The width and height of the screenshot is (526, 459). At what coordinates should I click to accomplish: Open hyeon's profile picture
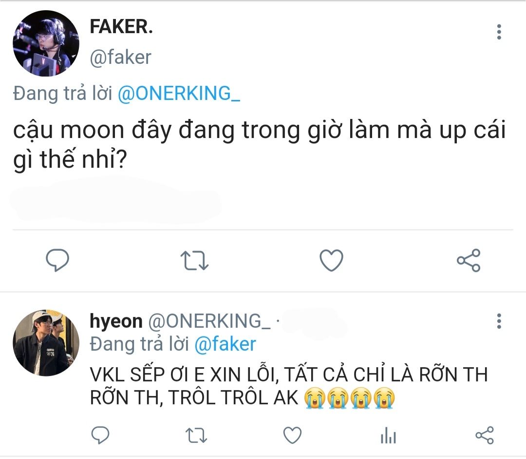[46, 341]
